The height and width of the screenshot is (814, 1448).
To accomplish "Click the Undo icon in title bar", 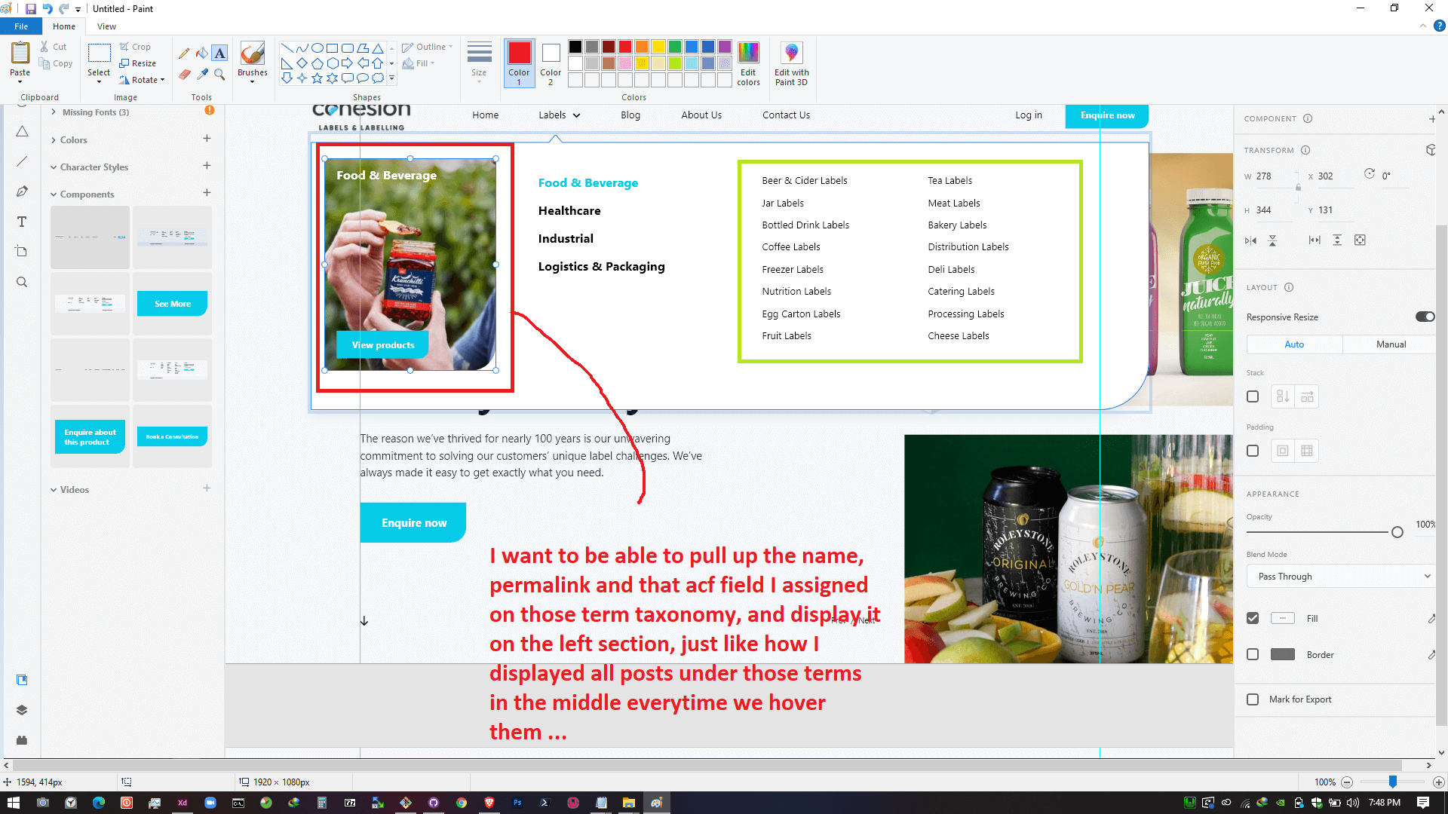I will click(48, 9).
